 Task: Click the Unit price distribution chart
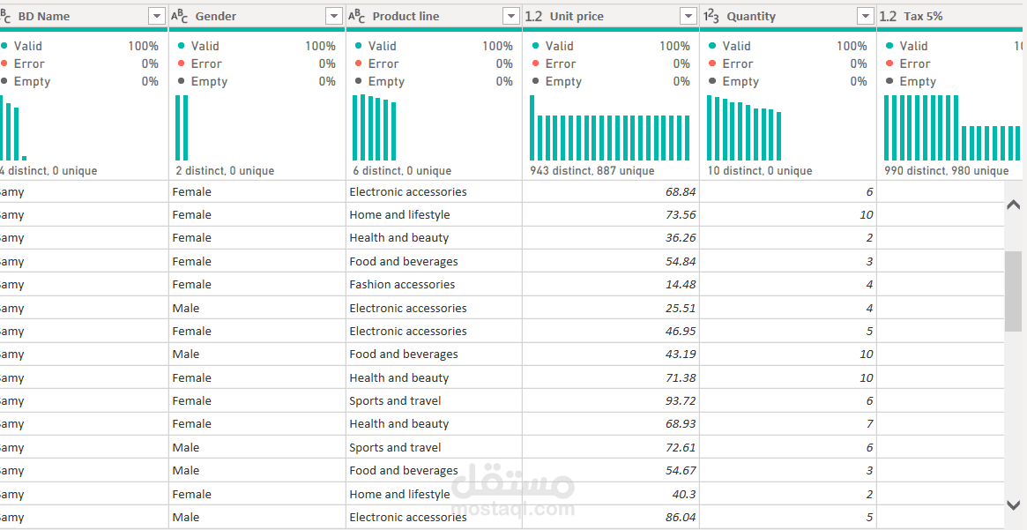610,132
